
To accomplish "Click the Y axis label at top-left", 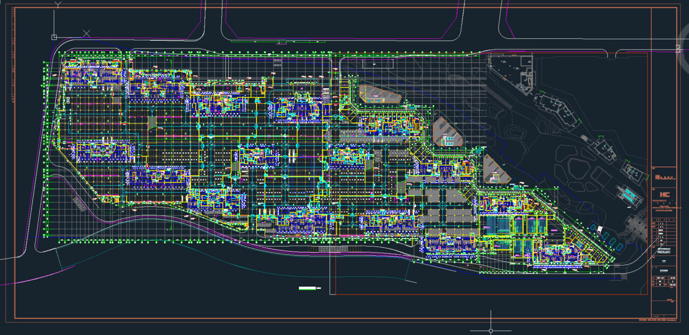I will click(x=58, y=5).
